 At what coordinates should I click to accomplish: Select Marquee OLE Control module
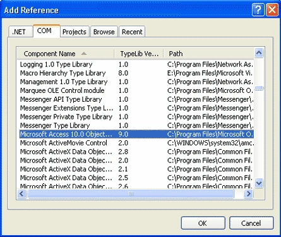(x=136, y=90)
